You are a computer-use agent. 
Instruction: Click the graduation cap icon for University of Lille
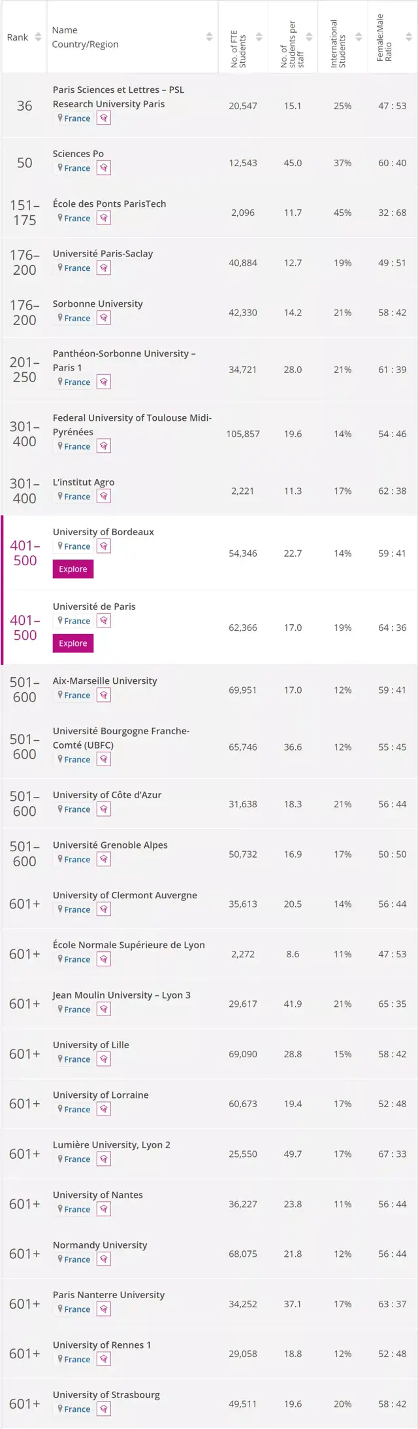point(104,1059)
